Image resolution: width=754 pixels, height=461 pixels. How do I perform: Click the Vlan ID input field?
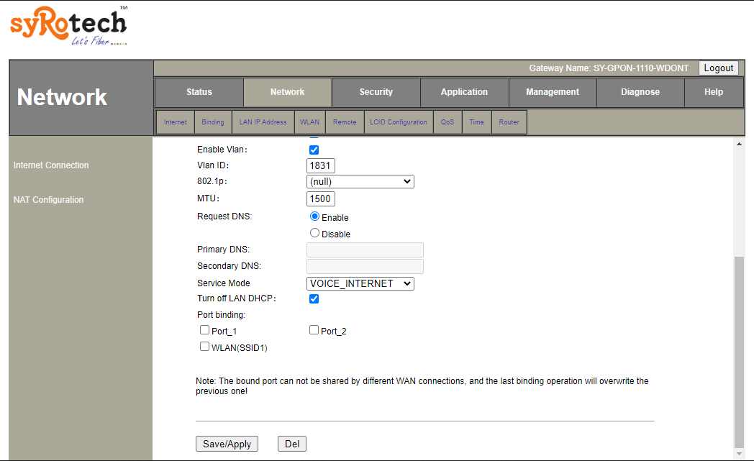click(x=320, y=165)
